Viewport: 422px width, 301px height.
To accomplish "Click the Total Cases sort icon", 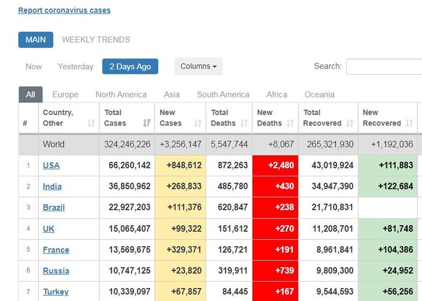I will point(146,123).
